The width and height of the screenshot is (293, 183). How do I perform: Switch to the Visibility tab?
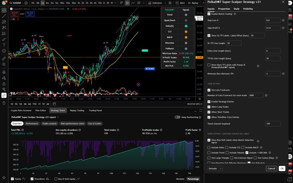pyautogui.click(x=248, y=9)
